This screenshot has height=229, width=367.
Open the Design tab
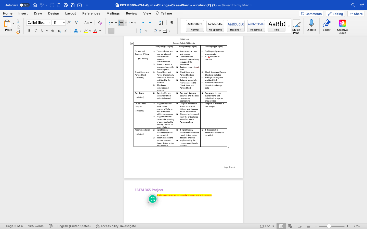pos(54,13)
